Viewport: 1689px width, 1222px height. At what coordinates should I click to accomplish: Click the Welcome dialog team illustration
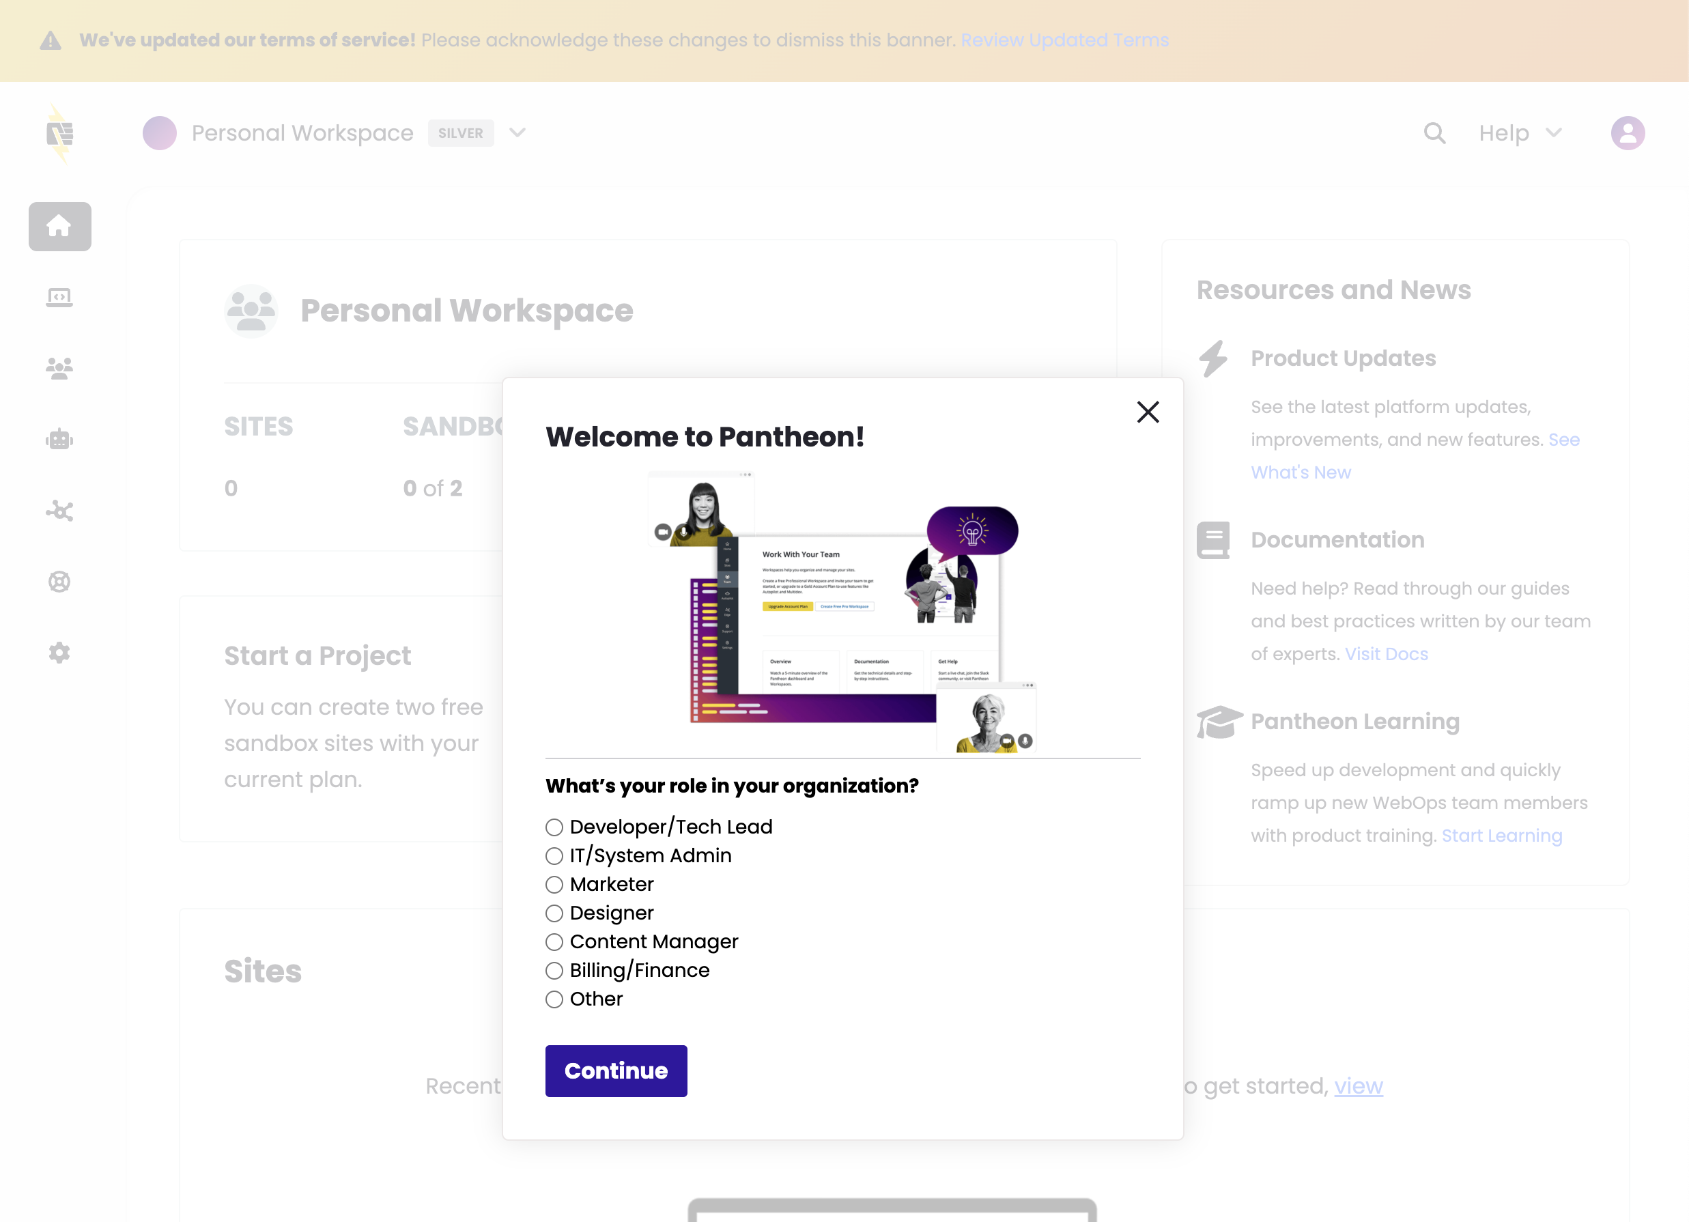(x=842, y=612)
